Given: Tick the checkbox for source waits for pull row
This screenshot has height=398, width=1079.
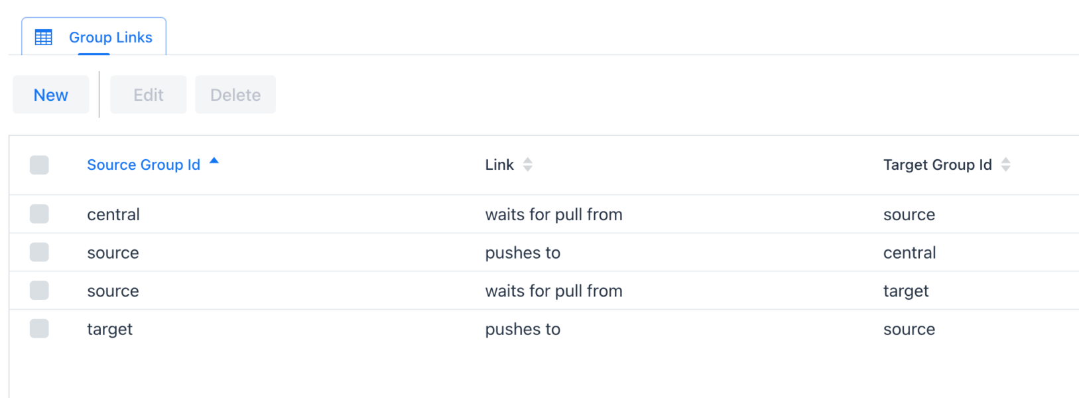Looking at the screenshot, I should (39, 291).
